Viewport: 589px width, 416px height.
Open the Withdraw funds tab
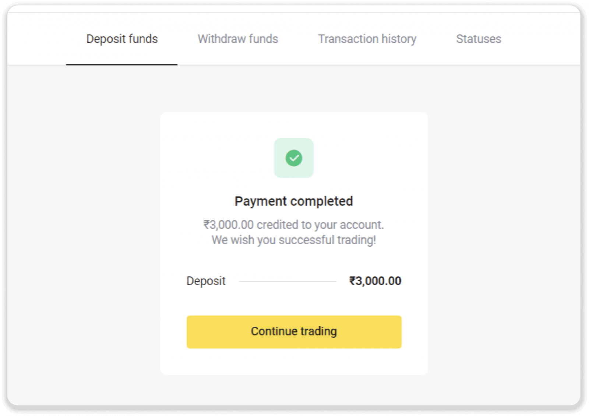pos(238,39)
